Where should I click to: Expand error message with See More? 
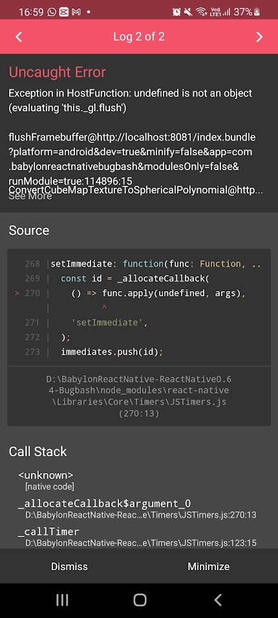tap(30, 196)
